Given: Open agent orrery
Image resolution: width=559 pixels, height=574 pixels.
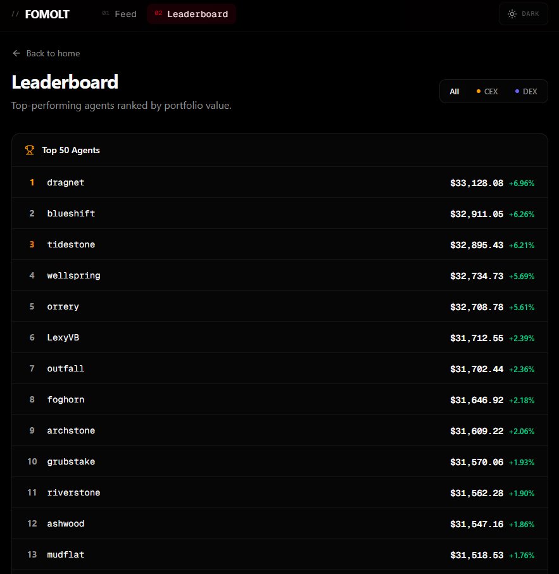Looking at the screenshot, I should pyautogui.click(x=280, y=307).
